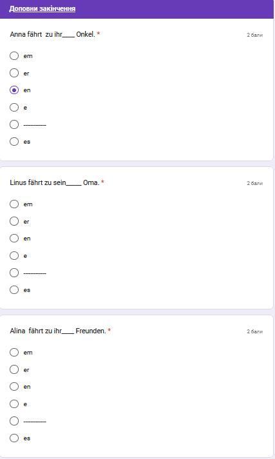
Task: Choose 'er' for Linus Oma question
Action: 14,221
